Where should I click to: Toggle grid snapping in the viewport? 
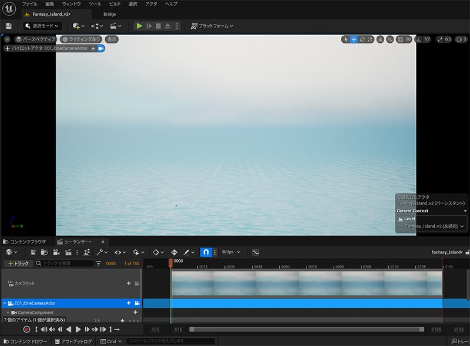[401, 39]
